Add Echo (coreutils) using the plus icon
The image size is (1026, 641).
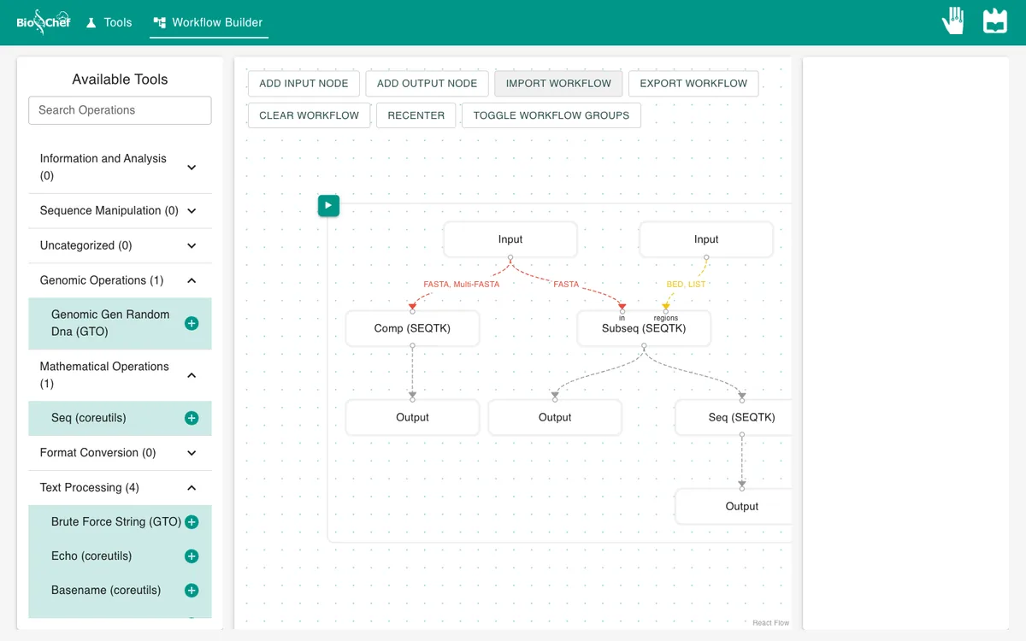(192, 556)
